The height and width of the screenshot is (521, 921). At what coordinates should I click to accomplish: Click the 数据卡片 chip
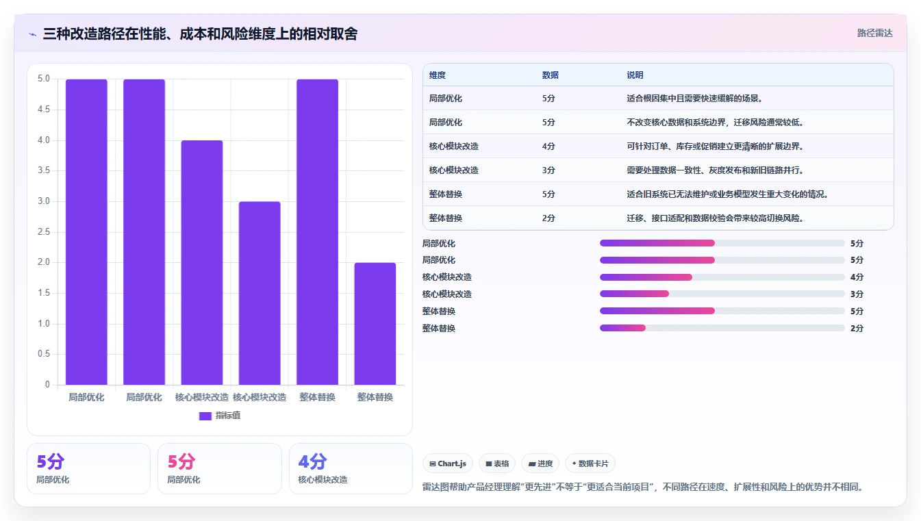(590, 463)
